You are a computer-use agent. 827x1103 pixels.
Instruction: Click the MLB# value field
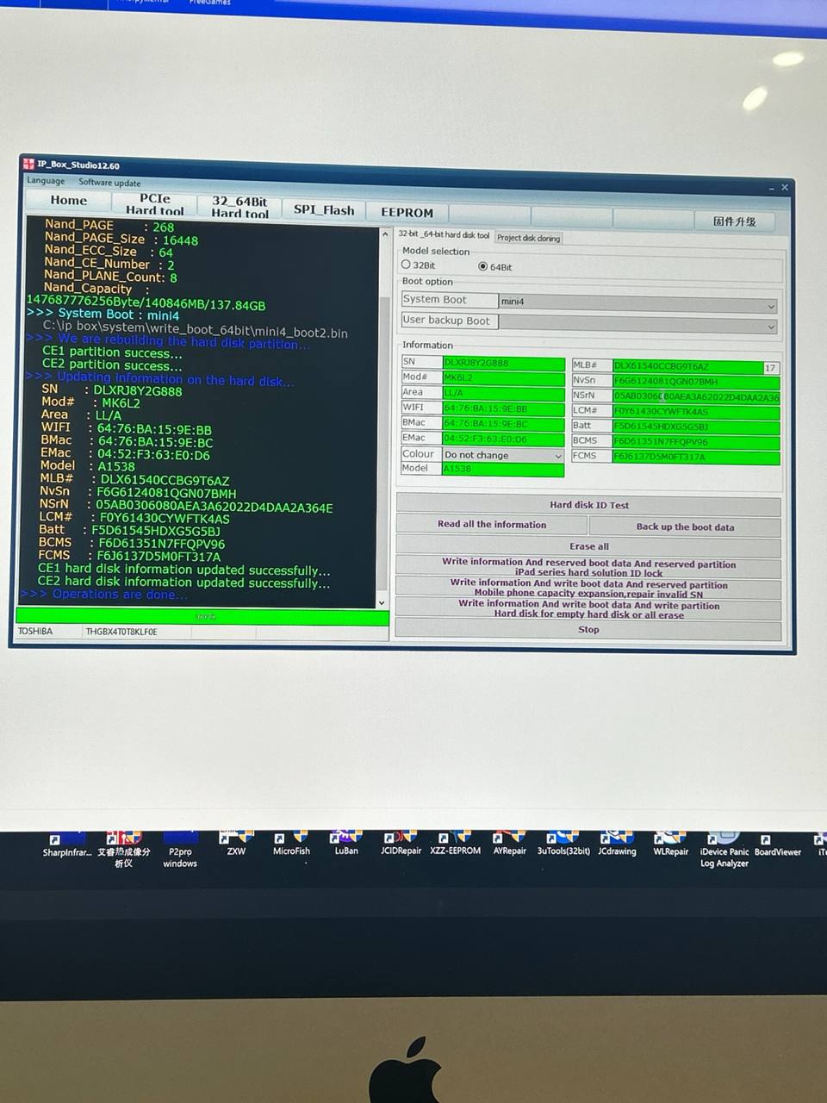pos(687,366)
